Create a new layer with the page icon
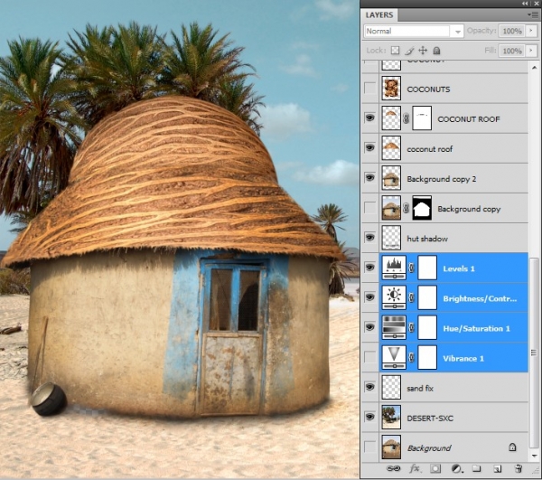 pyautogui.click(x=498, y=469)
